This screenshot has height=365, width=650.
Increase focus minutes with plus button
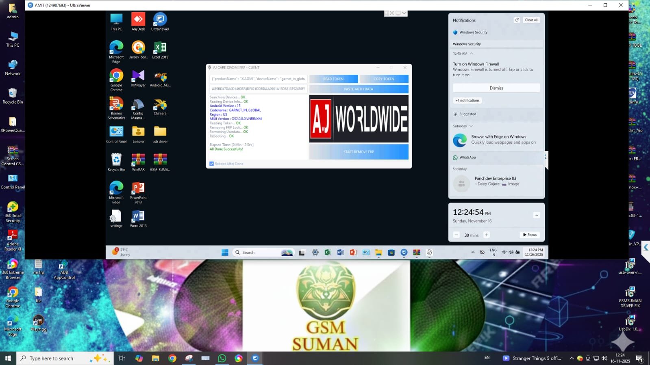(x=487, y=235)
